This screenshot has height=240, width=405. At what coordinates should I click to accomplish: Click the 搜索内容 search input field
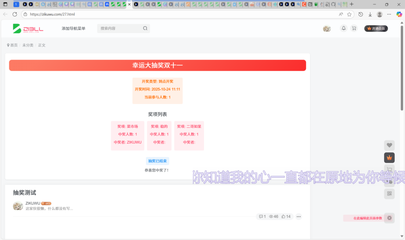119,28
